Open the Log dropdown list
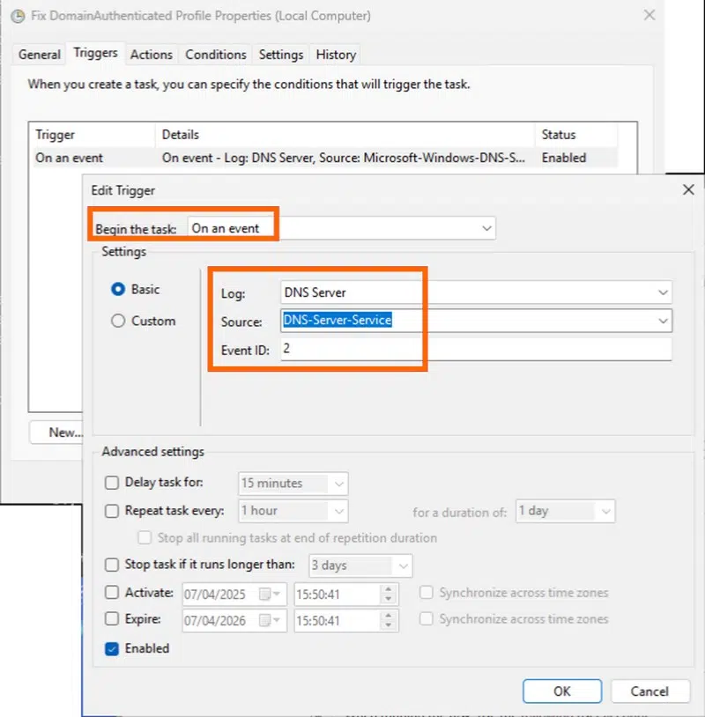 pyautogui.click(x=663, y=292)
